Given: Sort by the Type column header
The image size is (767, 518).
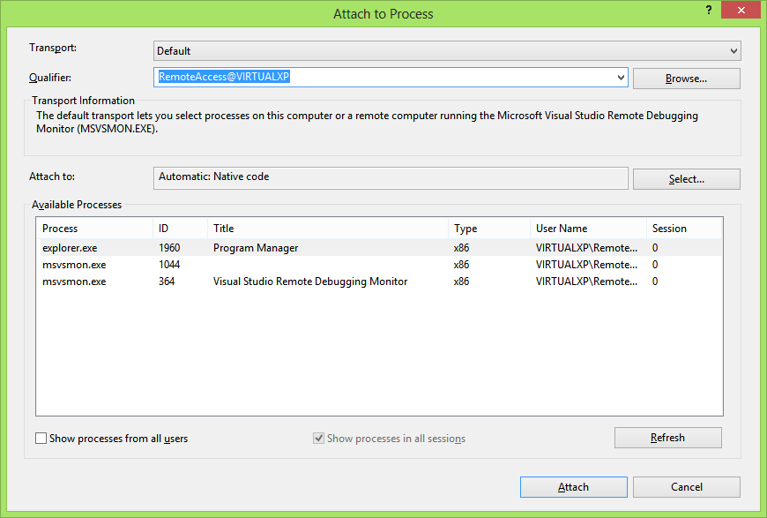Looking at the screenshot, I should click(x=488, y=229).
